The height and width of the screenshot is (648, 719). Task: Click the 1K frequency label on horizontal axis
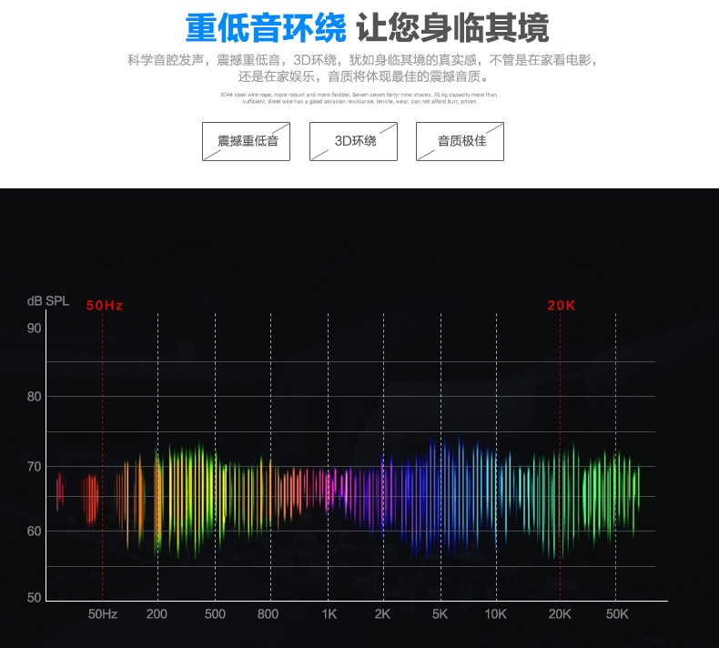pyautogui.click(x=329, y=614)
